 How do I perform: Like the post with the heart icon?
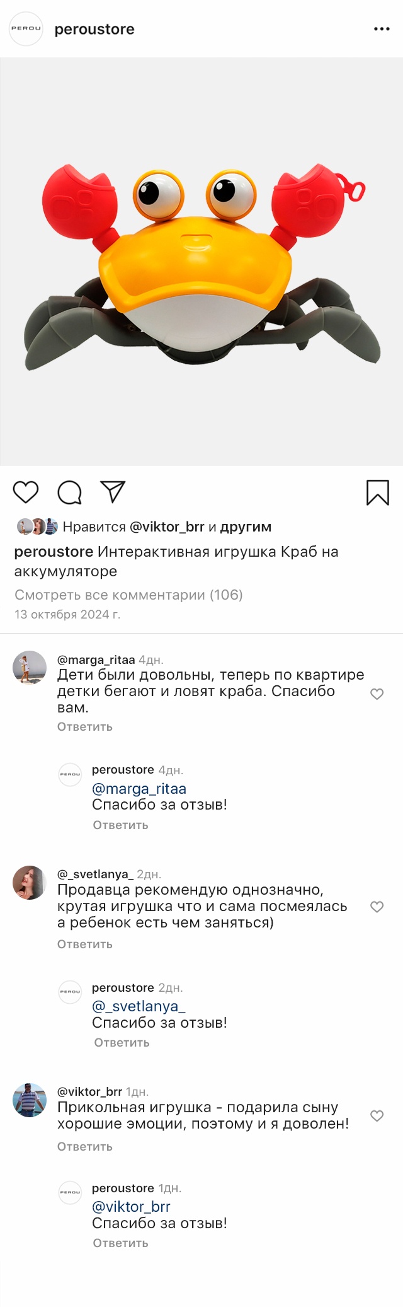tap(26, 492)
